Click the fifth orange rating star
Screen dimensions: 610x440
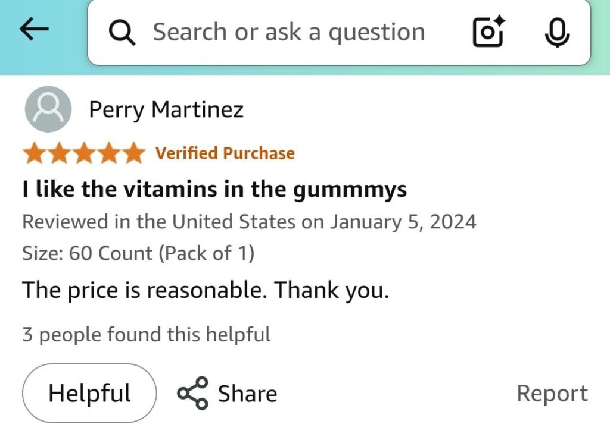coord(132,153)
